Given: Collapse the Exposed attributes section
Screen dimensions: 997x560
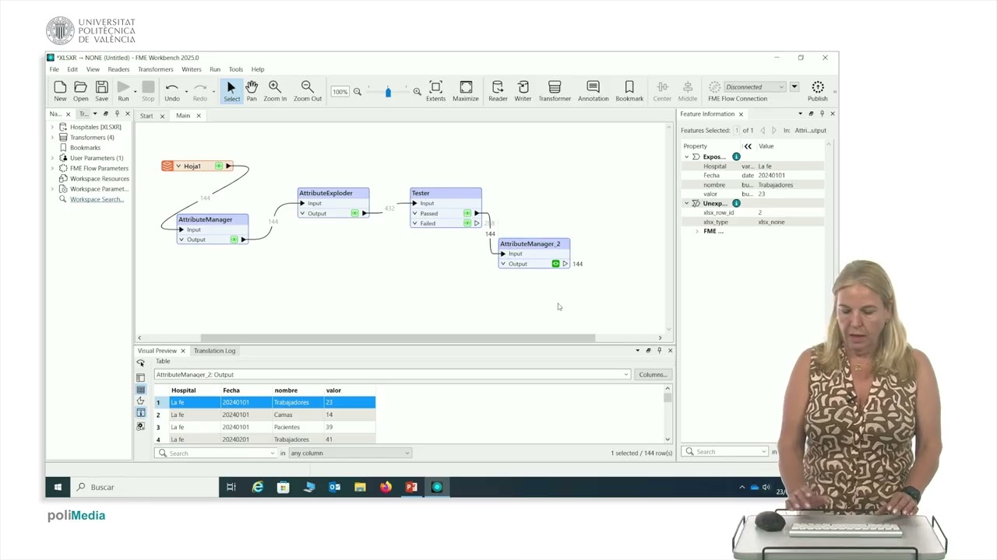Looking at the screenshot, I should click(687, 156).
